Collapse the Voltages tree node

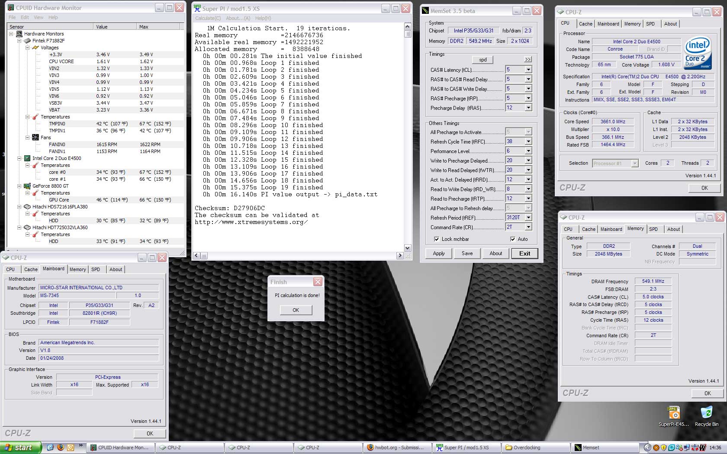[27, 48]
